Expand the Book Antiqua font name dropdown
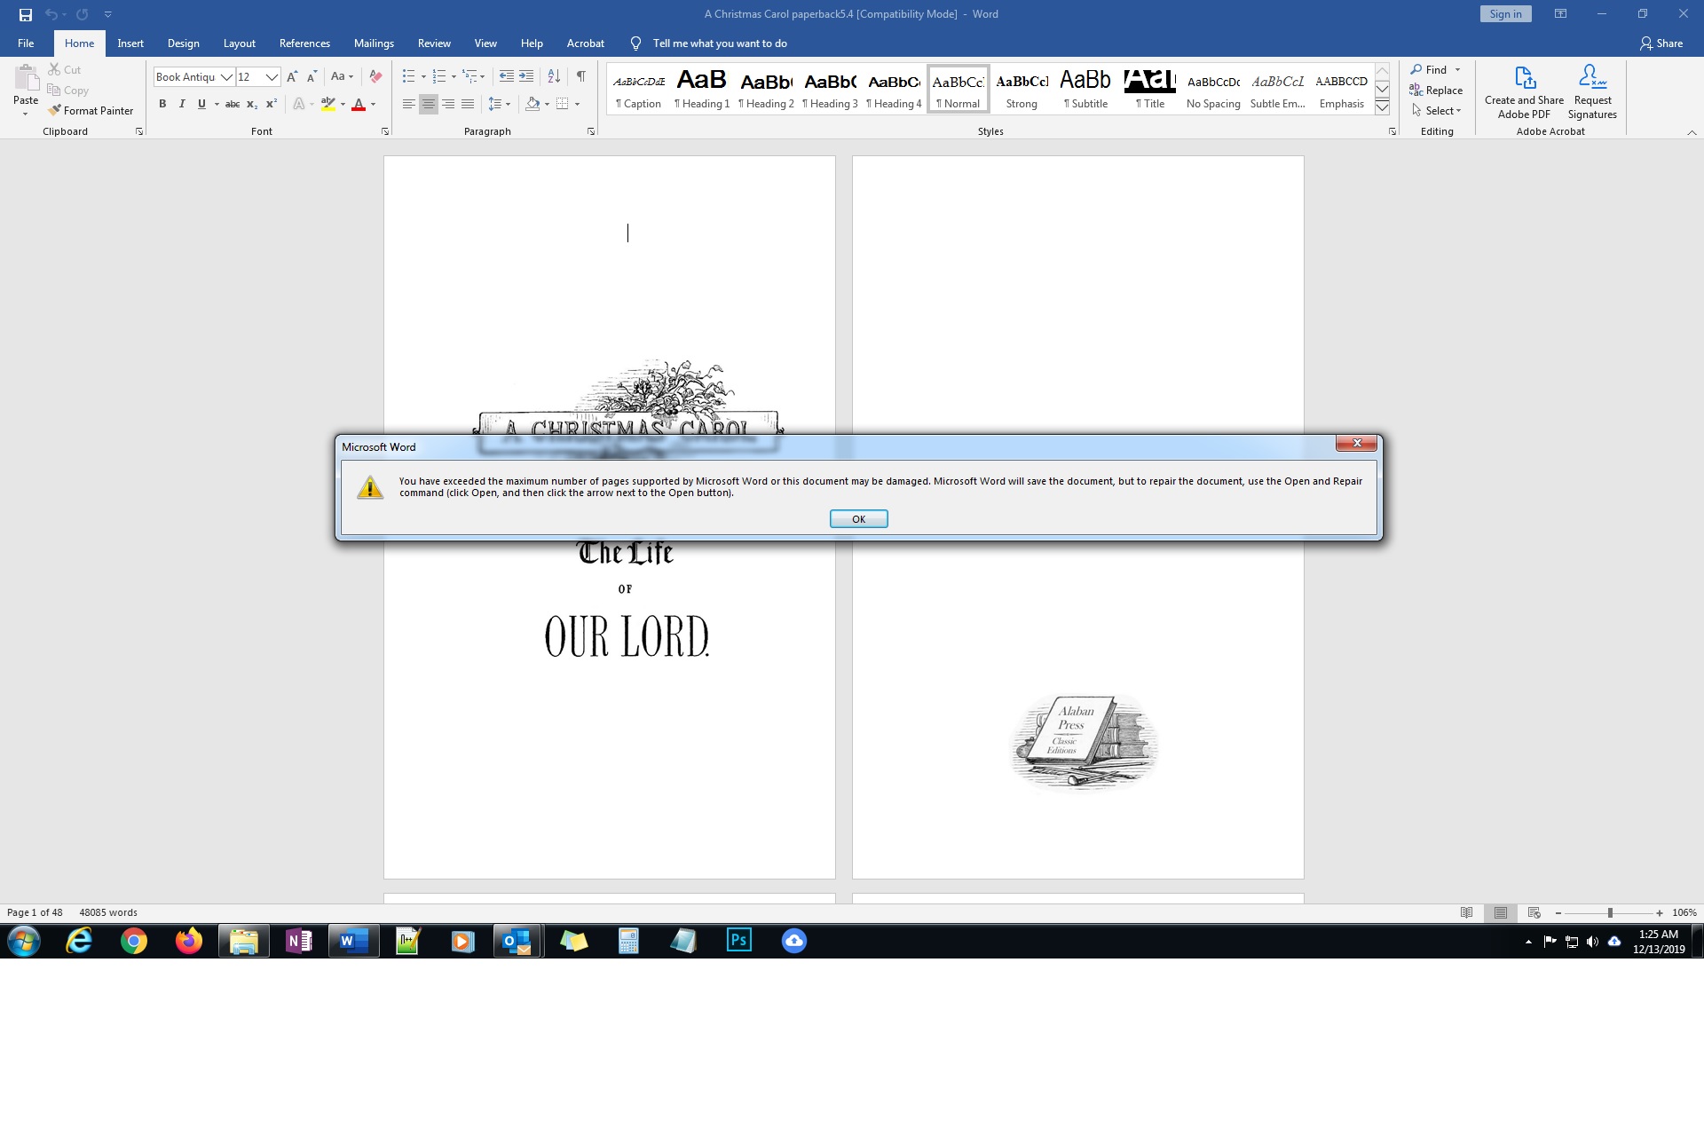The height and width of the screenshot is (1136, 1704). 226,77
